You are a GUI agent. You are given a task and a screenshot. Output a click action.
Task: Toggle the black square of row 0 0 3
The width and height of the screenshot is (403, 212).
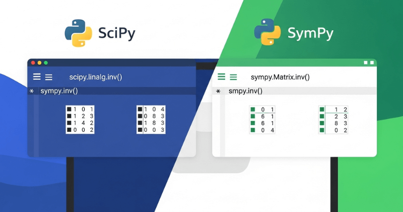coord(140,130)
